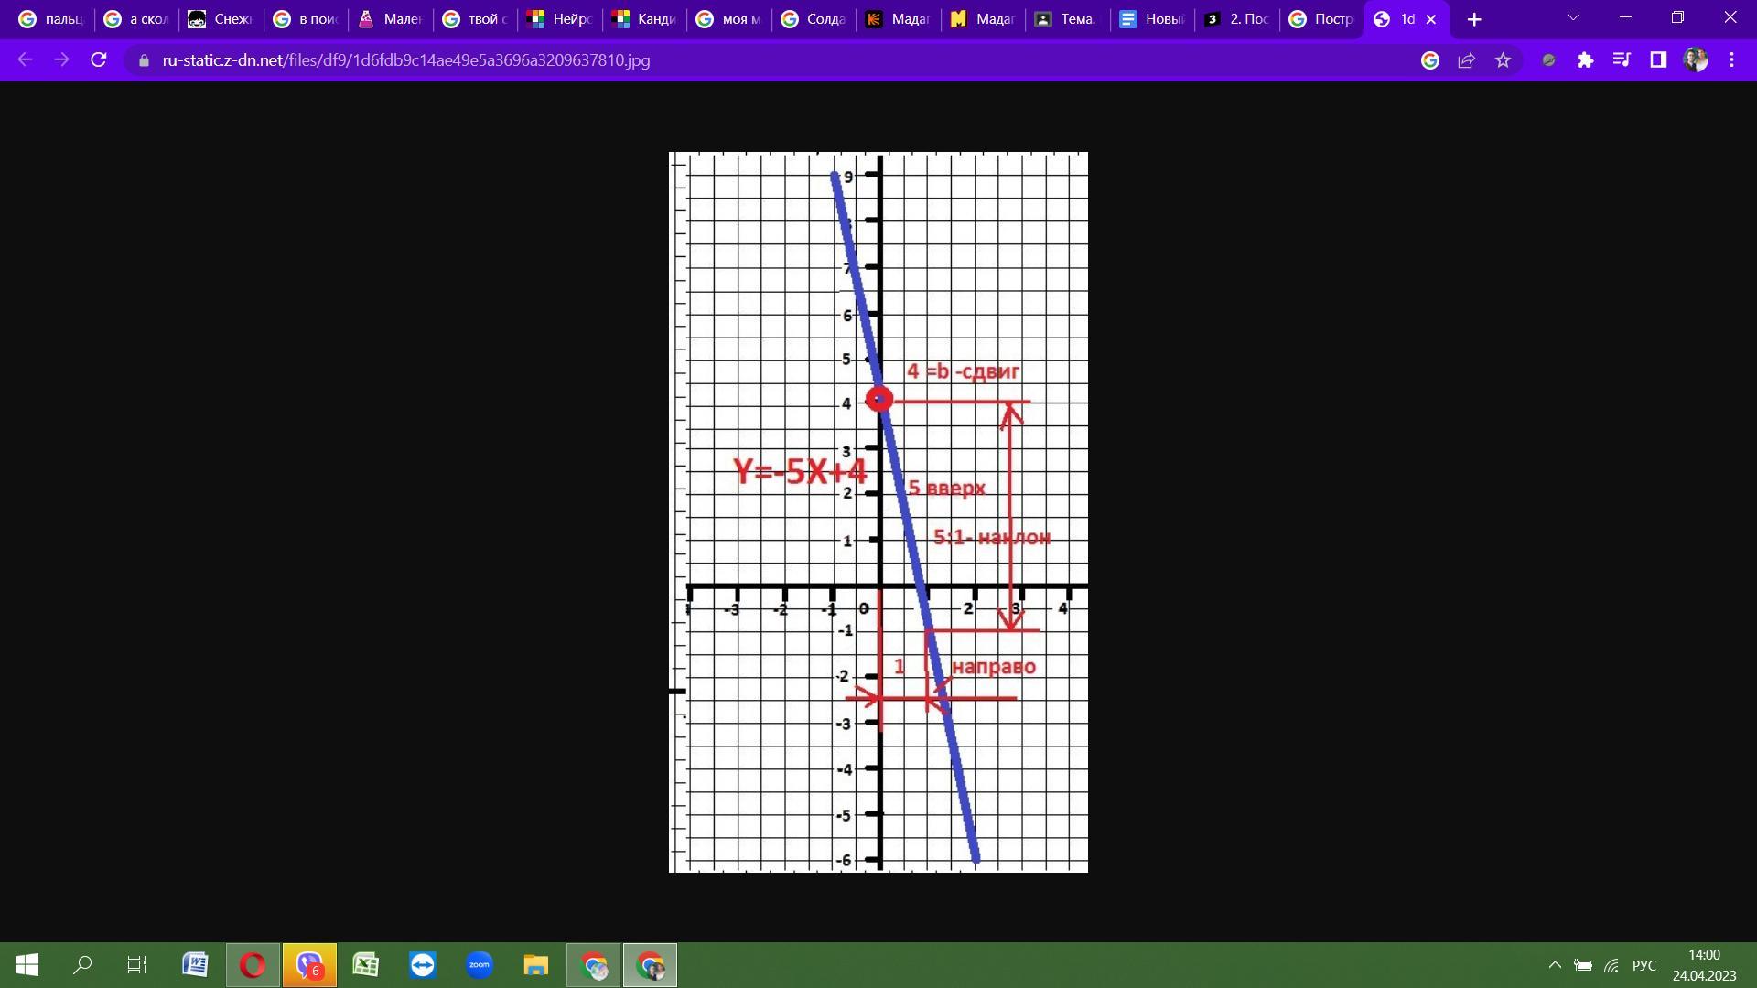Viewport: 1757px width, 988px height.
Task: Open the Chrome profile avatar
Action: (1696, 60)
